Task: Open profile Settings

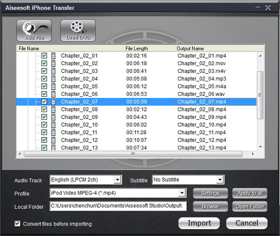Action: (x=210, y=193)
